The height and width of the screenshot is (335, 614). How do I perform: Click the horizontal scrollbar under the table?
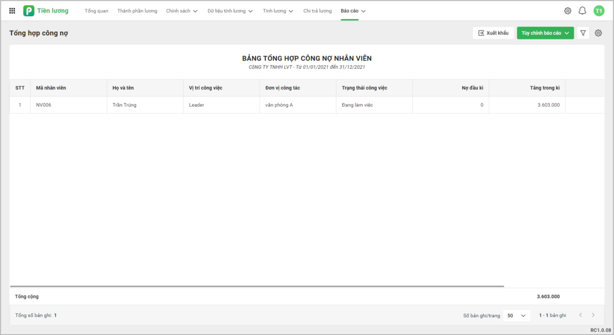[x=258, y=286]
